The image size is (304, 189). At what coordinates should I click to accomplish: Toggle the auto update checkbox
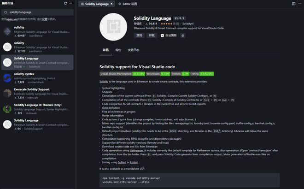pyautogui.click(x=162, y=35)
